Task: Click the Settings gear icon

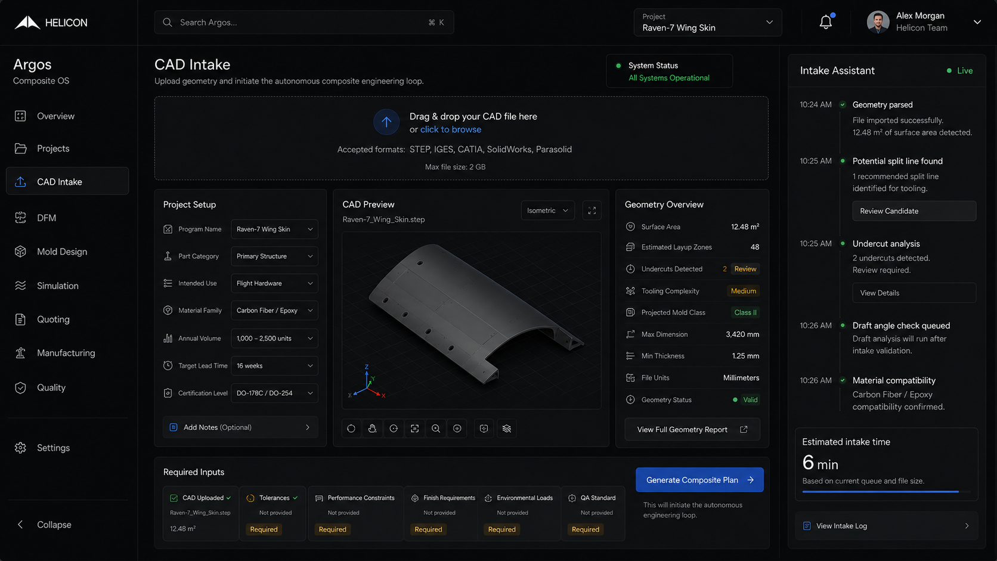Action: (20, 448)
